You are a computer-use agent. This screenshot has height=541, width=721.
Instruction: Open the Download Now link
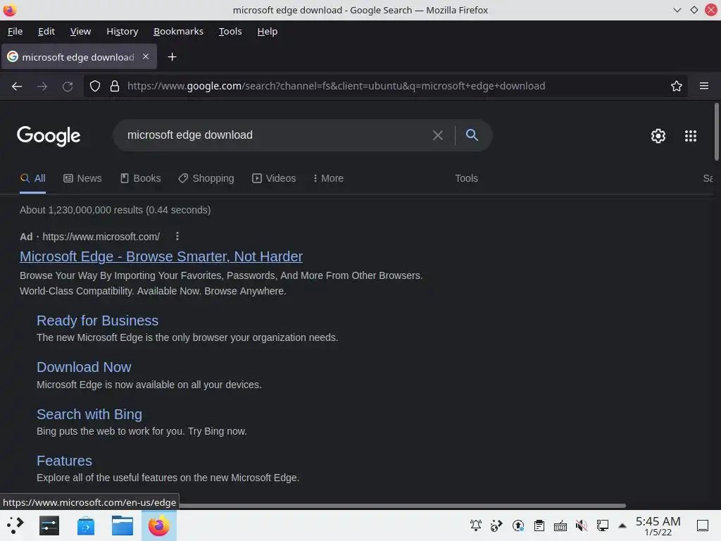(84, 367)
